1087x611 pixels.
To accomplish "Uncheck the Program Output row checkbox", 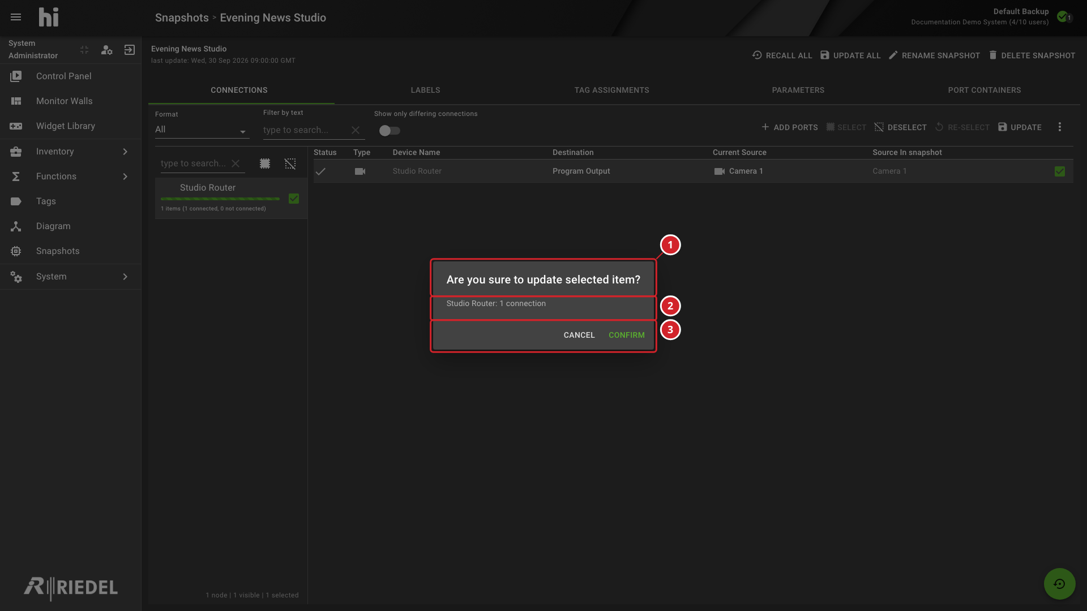I will click(1060, 171).
